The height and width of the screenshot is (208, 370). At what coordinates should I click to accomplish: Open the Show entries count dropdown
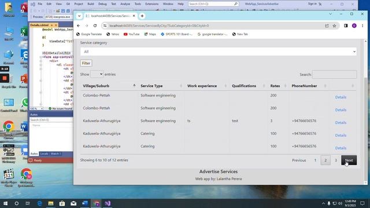coord(97,74)
